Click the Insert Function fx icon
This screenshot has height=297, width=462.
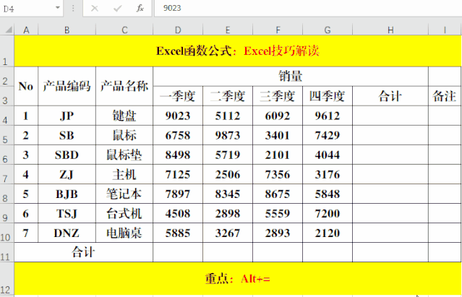140,8
